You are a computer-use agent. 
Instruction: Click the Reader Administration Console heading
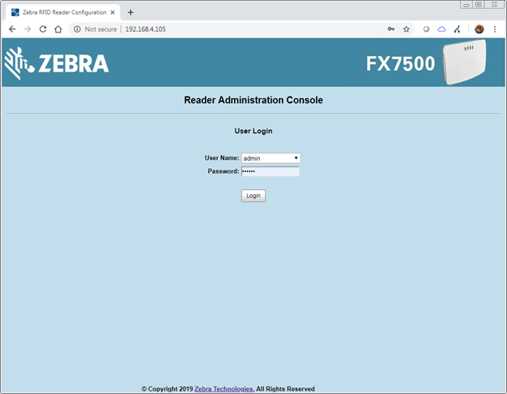[x=253, y=100]
